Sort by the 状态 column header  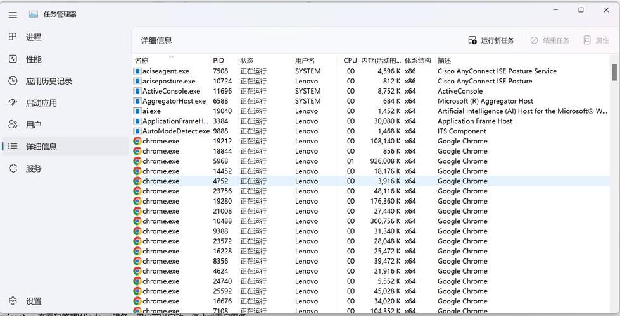[x=265, y=61]
